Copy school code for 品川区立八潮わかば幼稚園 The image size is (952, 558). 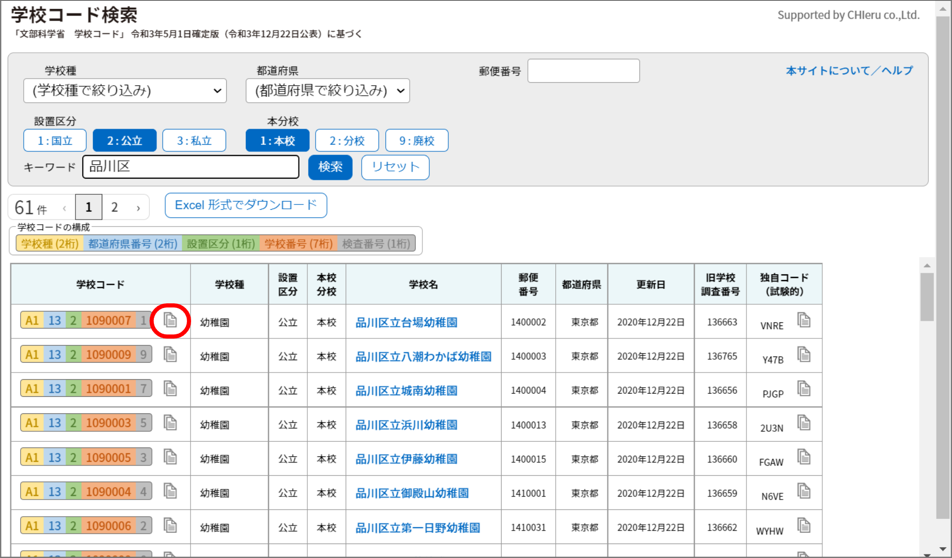tap(170, 354)
